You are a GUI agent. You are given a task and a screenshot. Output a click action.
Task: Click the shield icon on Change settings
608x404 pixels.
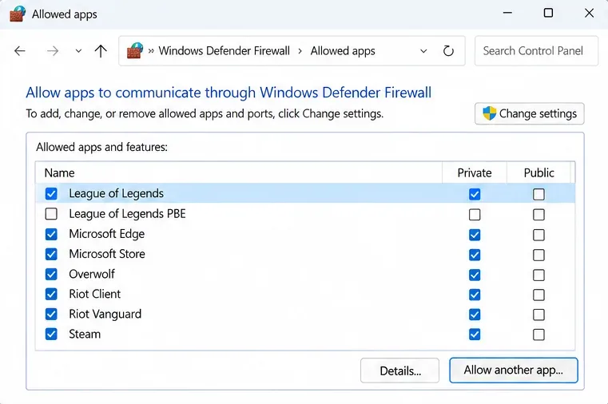tap(489, 113)
